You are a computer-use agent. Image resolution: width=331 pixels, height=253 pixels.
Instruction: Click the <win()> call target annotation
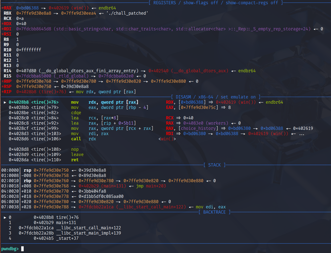click(x=167, y=139)
